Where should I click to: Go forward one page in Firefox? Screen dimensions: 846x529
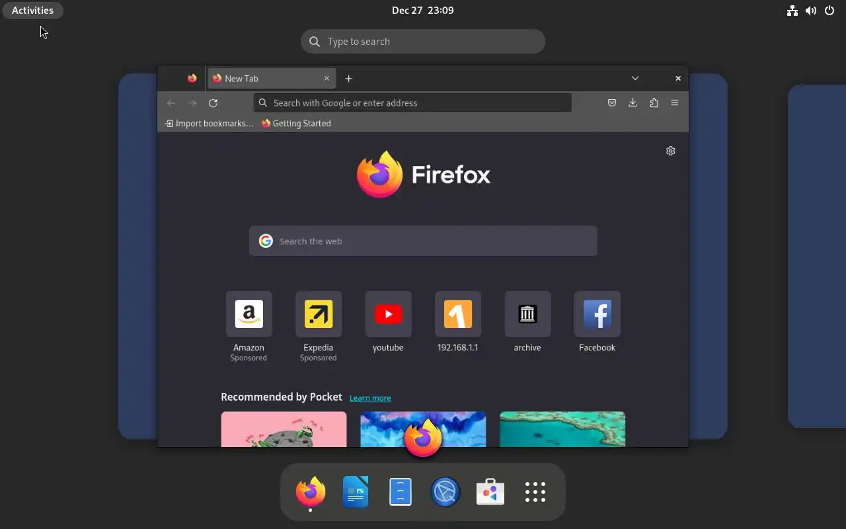tap(192, 102)
